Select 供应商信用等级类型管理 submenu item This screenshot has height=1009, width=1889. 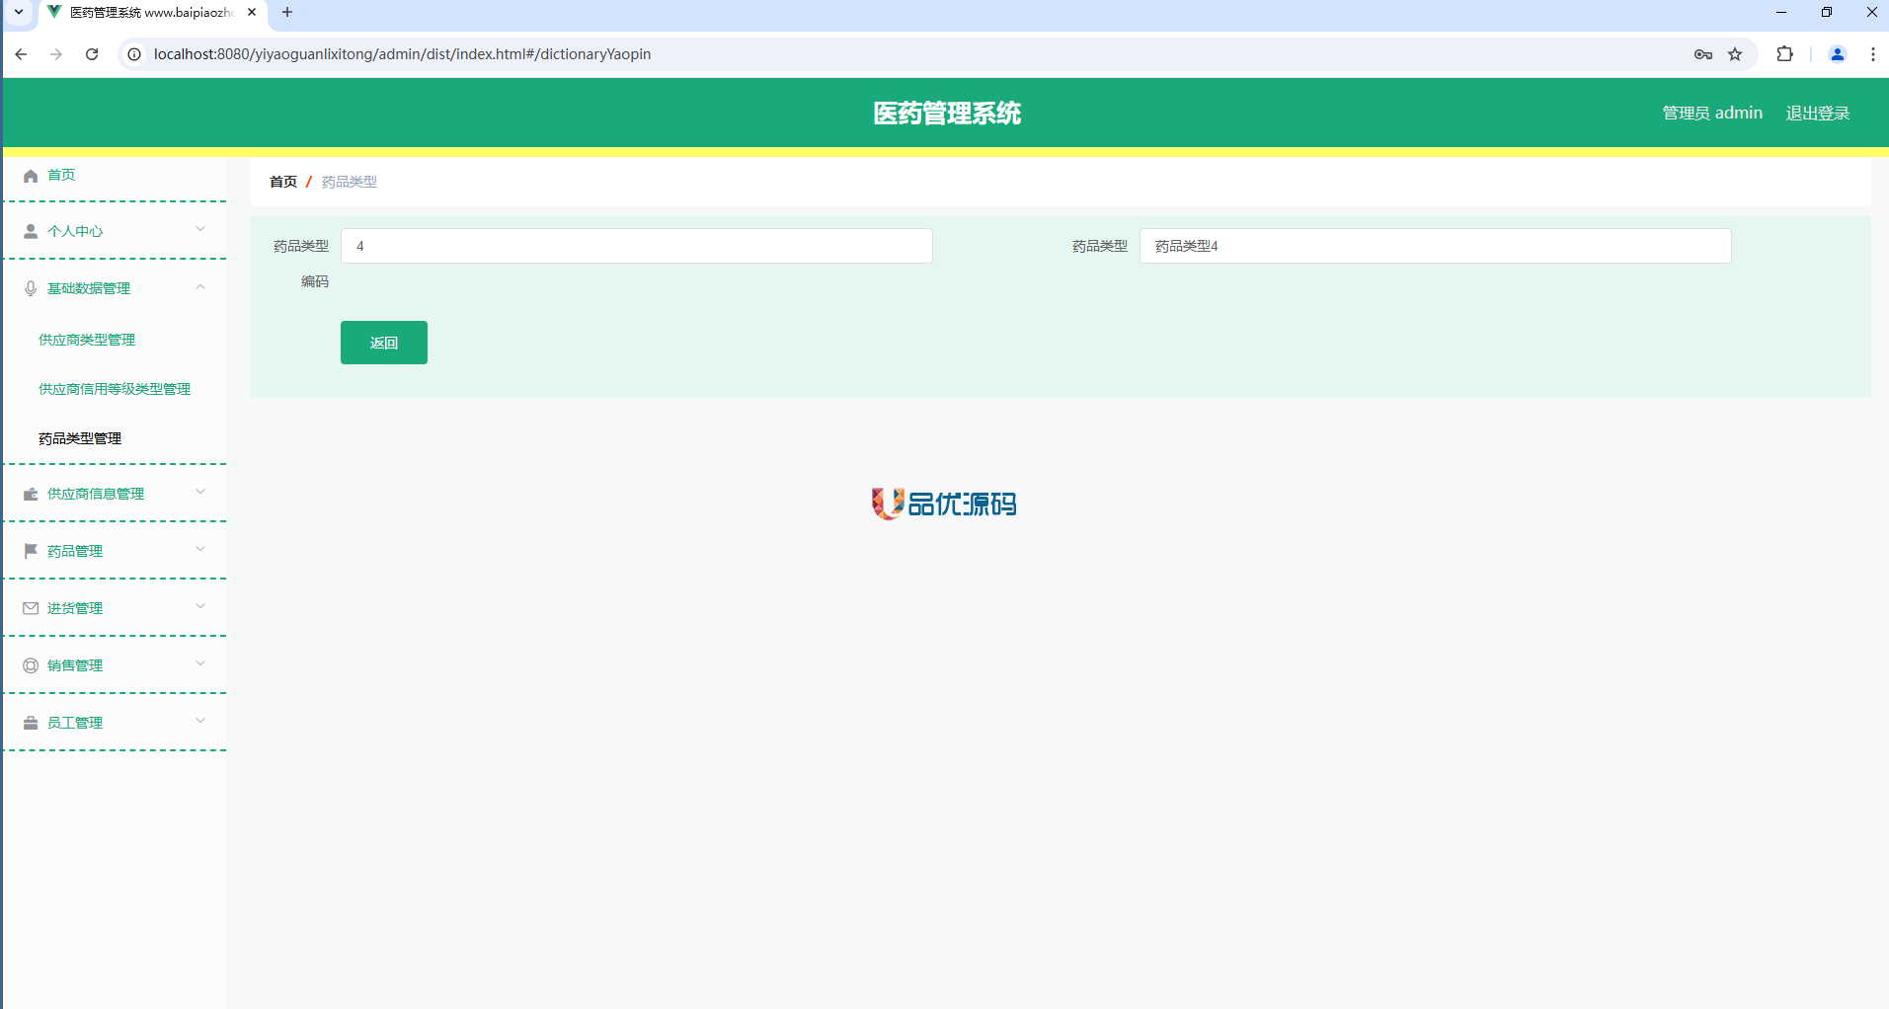[x=115, y=389]
